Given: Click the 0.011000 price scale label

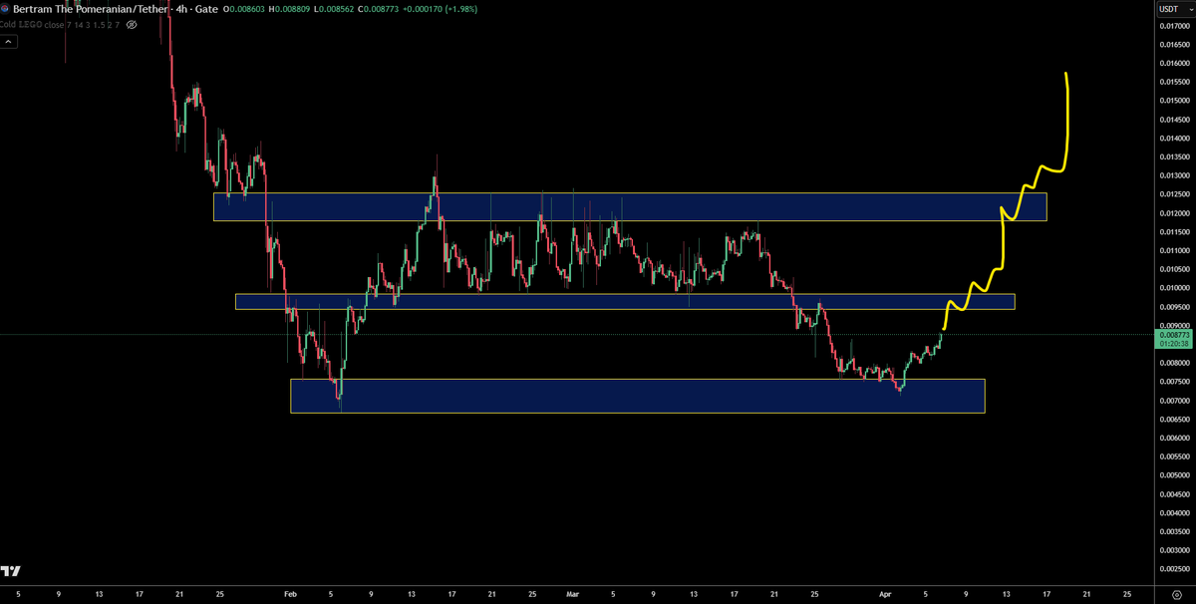Looking at the screenshot, I should tap(1173, 250).
